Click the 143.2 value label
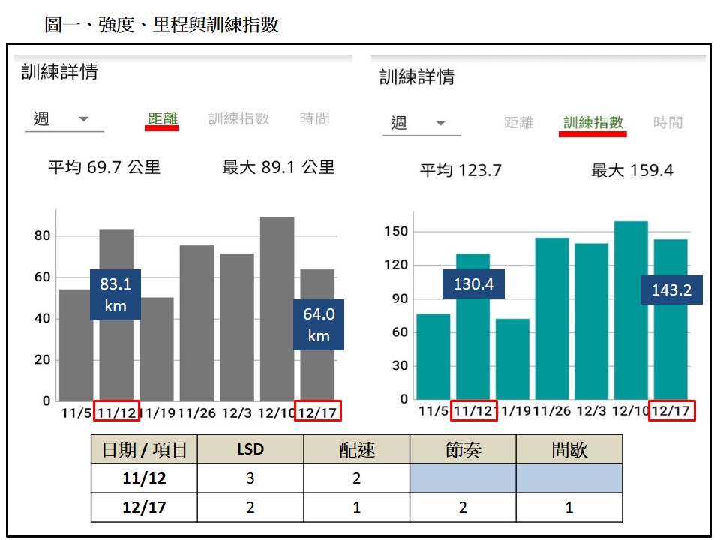This screenshot has height=540, width=720. coord(671,289)
